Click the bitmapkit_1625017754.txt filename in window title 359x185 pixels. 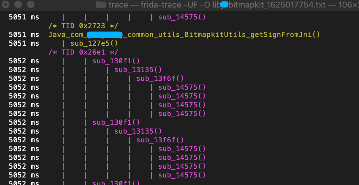pyautogui.click(x=277, y=5)
